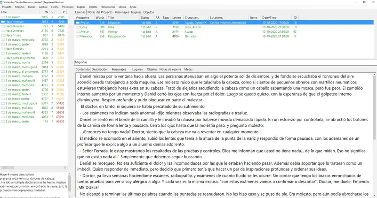The height and width of the screenshot is (198, 377).
Task: Open the Descripción tab of the scene
Action: (x=99, y=69)
